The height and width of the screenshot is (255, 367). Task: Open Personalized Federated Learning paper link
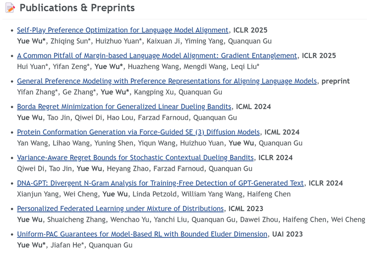pyautogui.click(x=121, y=209)
